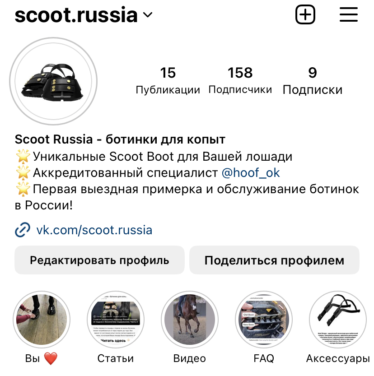Open the 158 Подписчики list
The height and width of the screenshot is (376, 374).
(x=240, y=81)
